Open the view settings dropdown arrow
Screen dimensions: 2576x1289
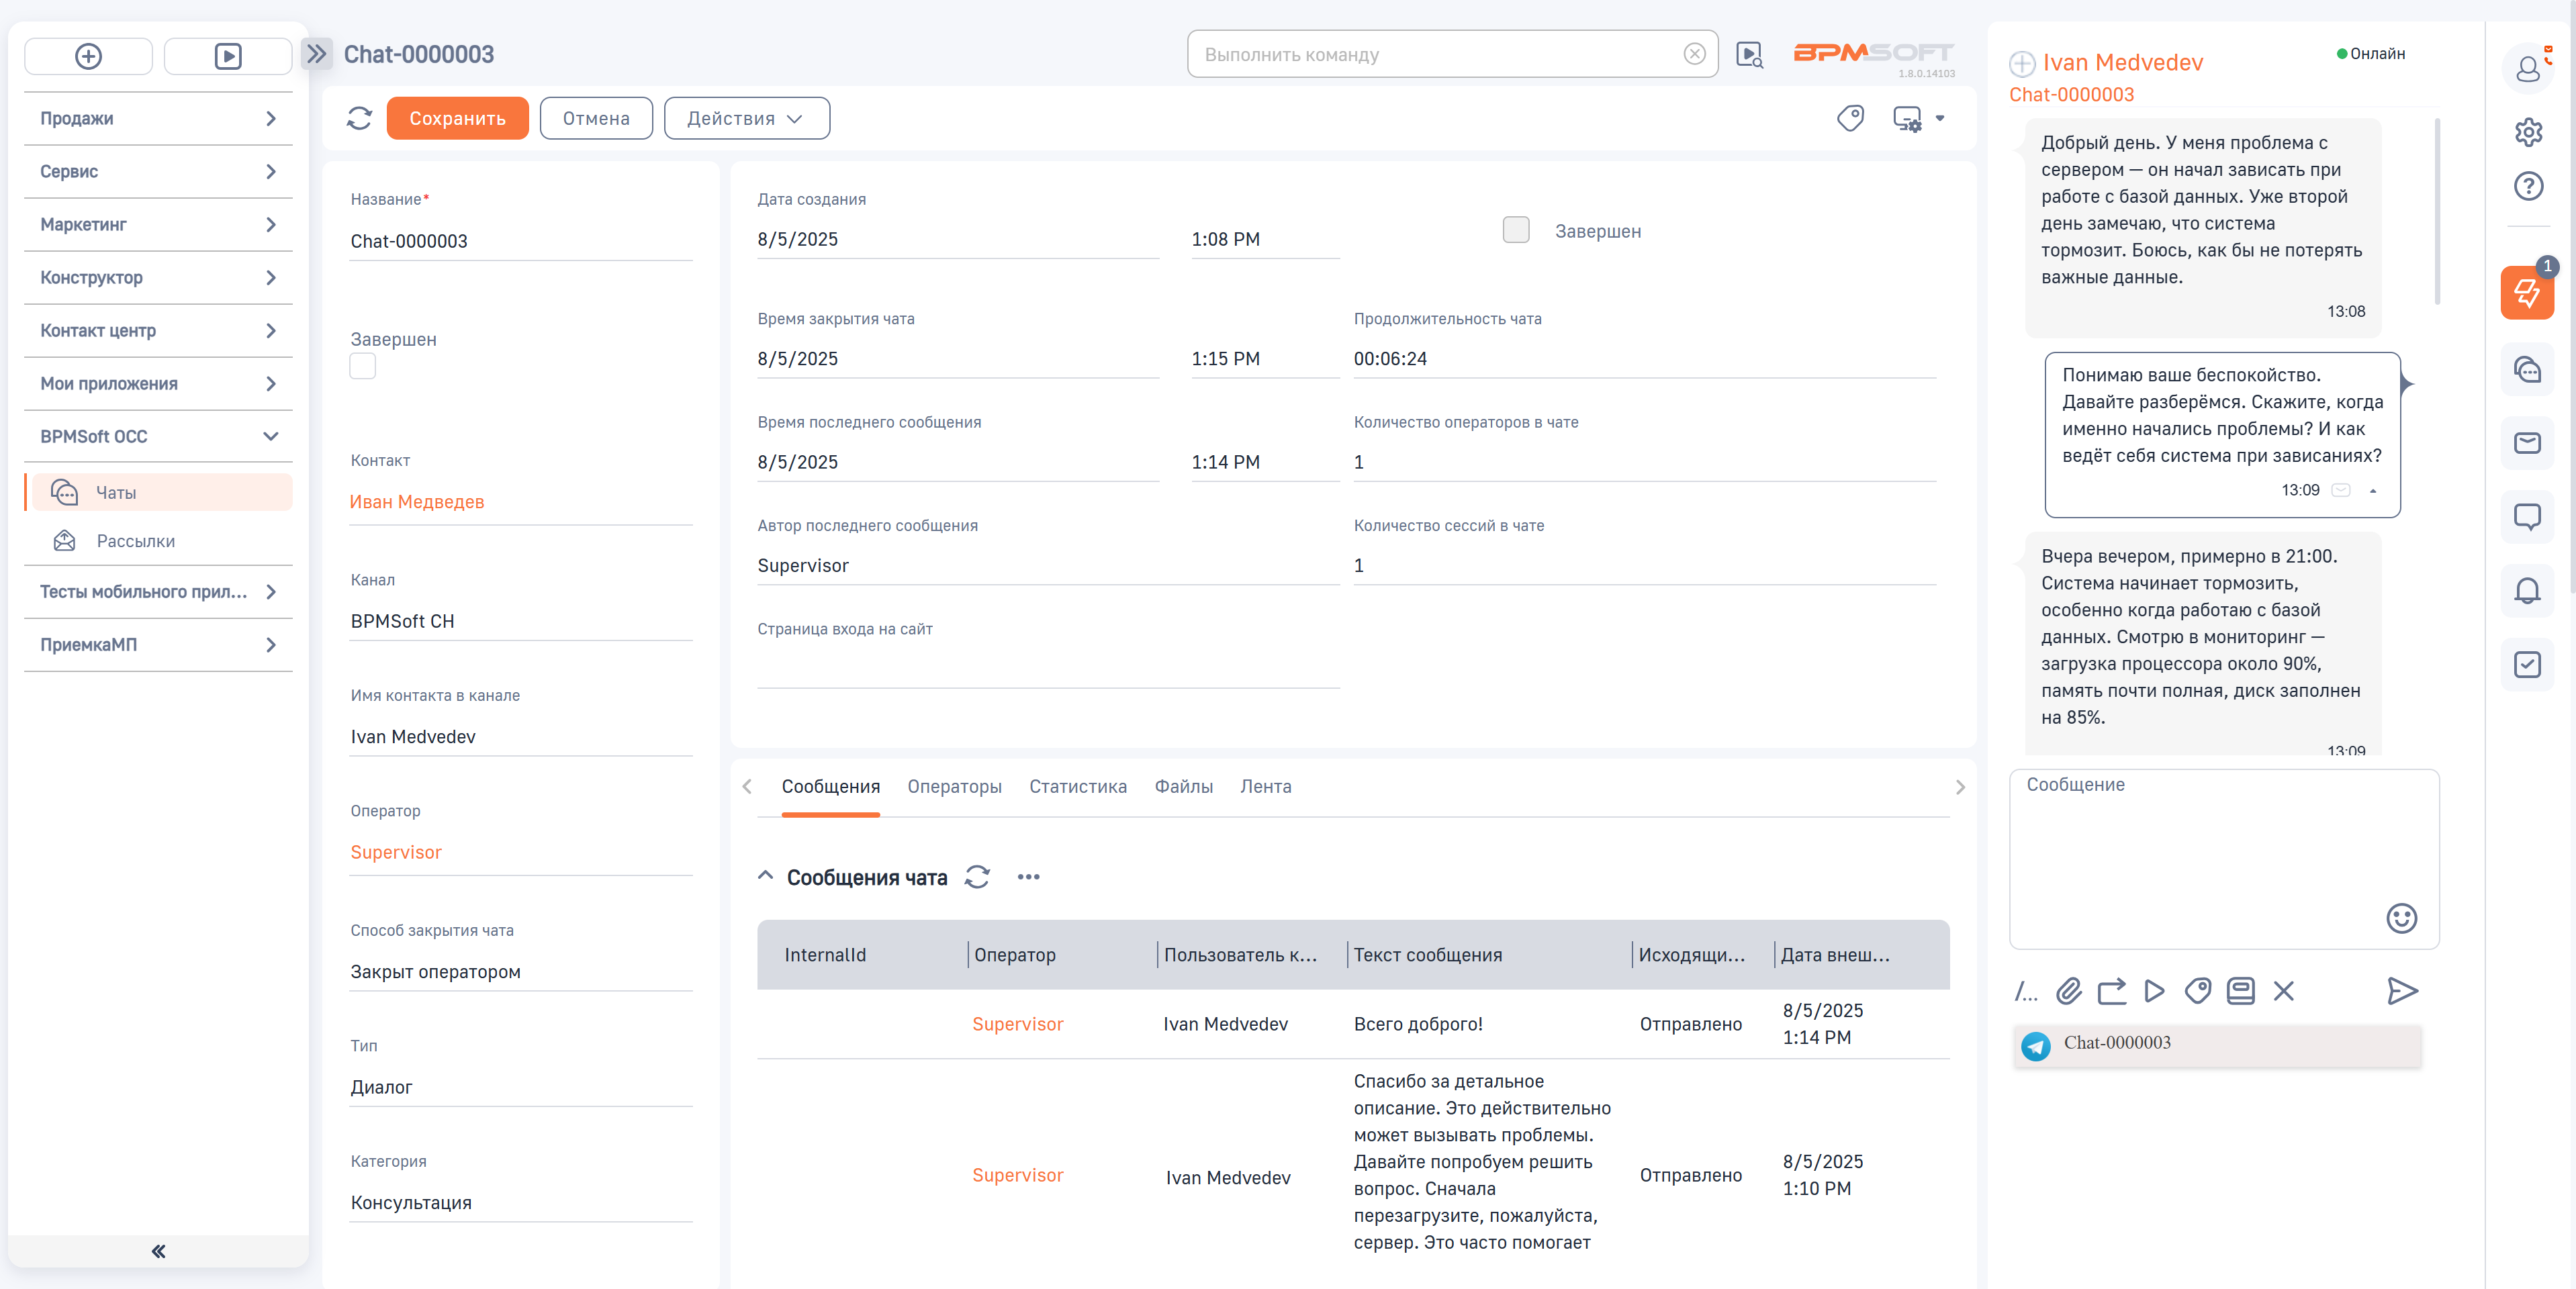click(x=1940, y=118)
